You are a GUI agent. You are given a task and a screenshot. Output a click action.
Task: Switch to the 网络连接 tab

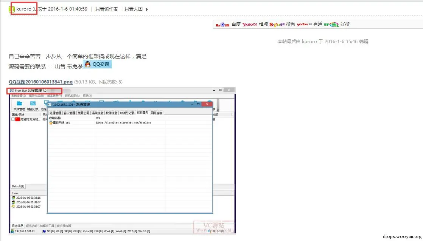point(157,113)
